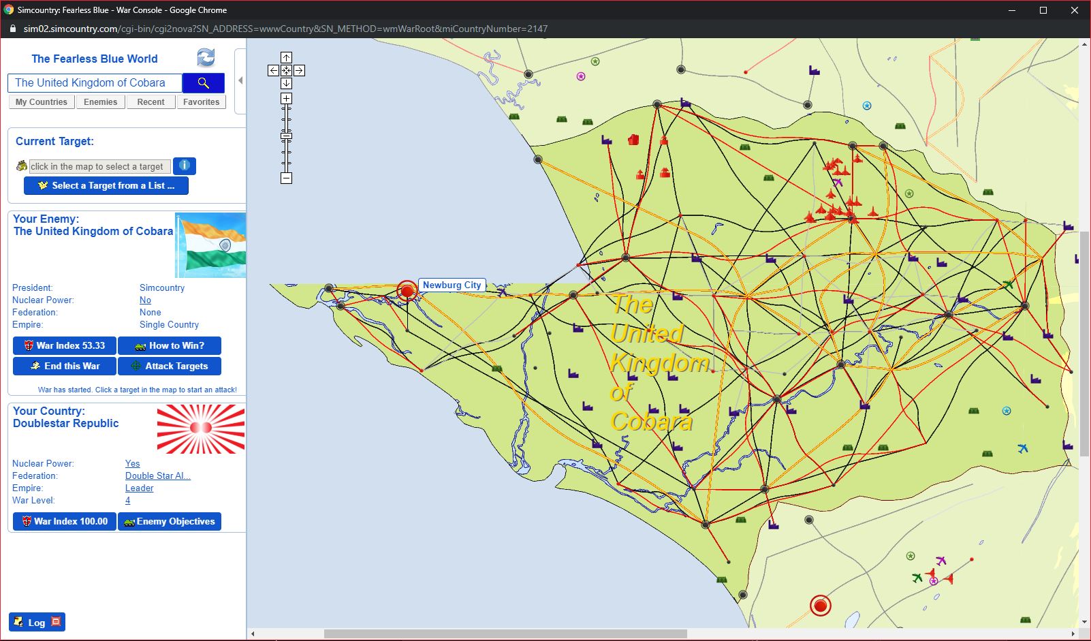Click the map vertical scrollbar thumb

(1084, 344)
